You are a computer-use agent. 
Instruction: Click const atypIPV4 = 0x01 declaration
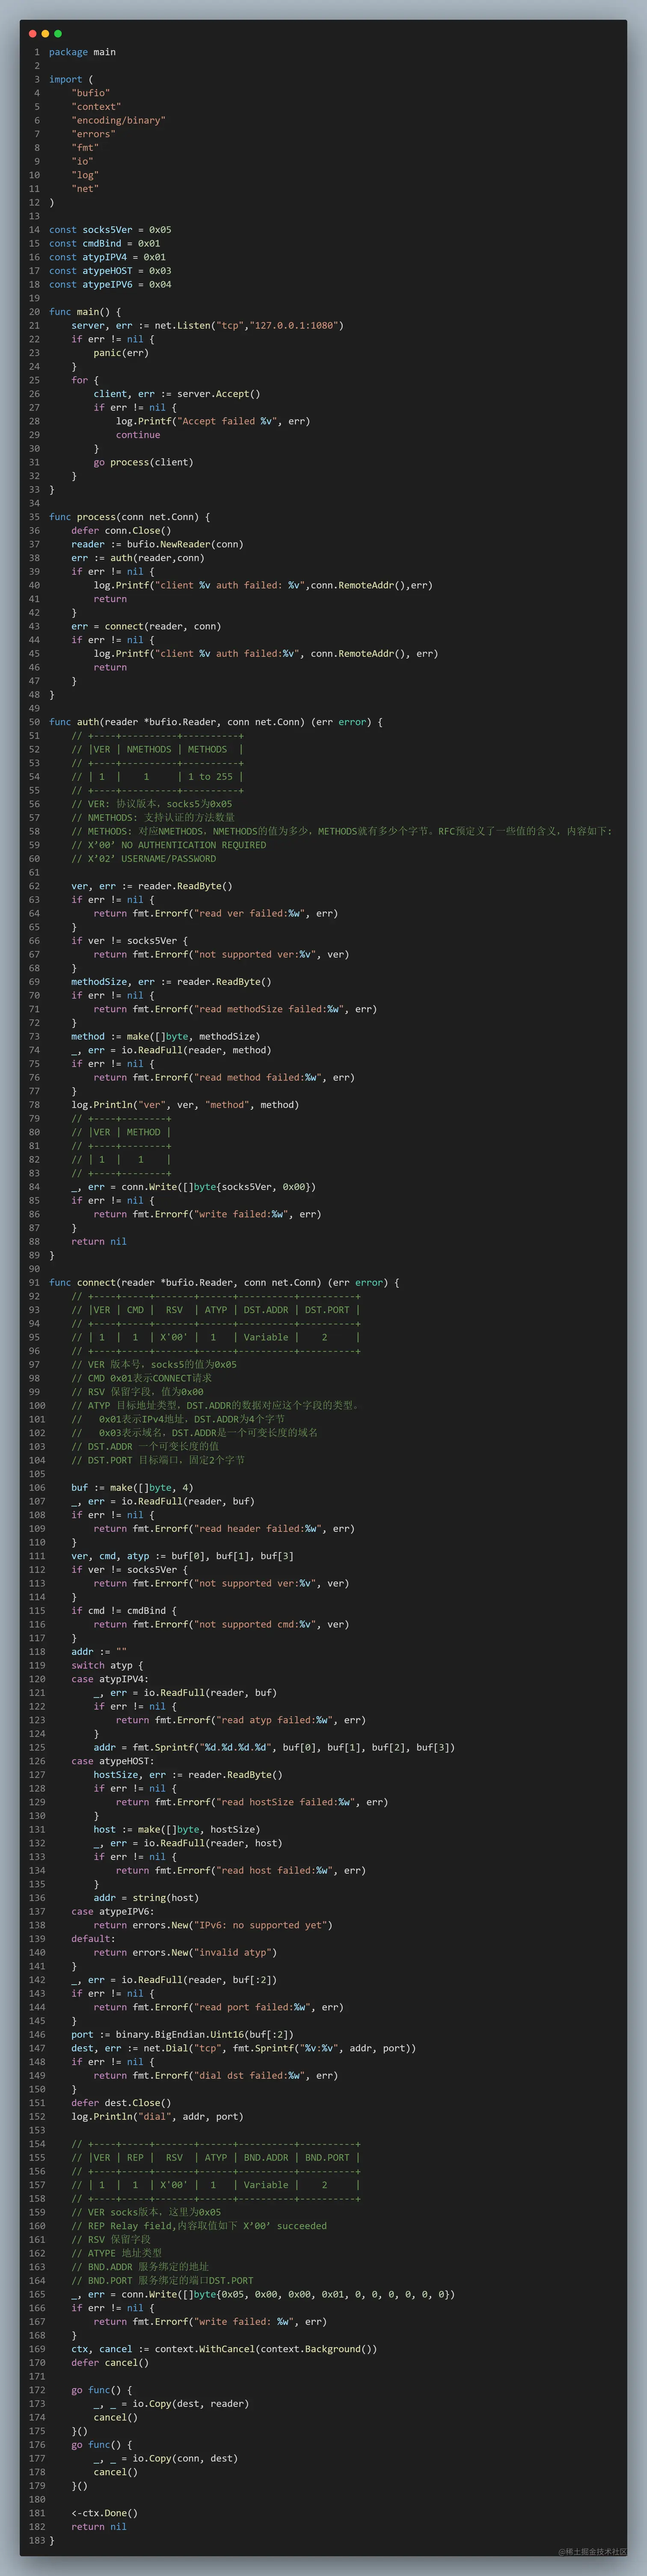[x=107, y=257]
